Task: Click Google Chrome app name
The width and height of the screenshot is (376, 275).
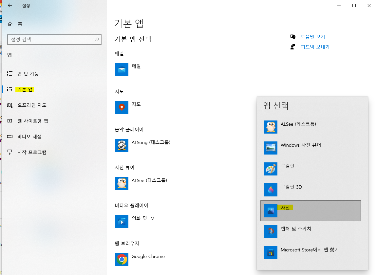Action: (x=148, y=256)
